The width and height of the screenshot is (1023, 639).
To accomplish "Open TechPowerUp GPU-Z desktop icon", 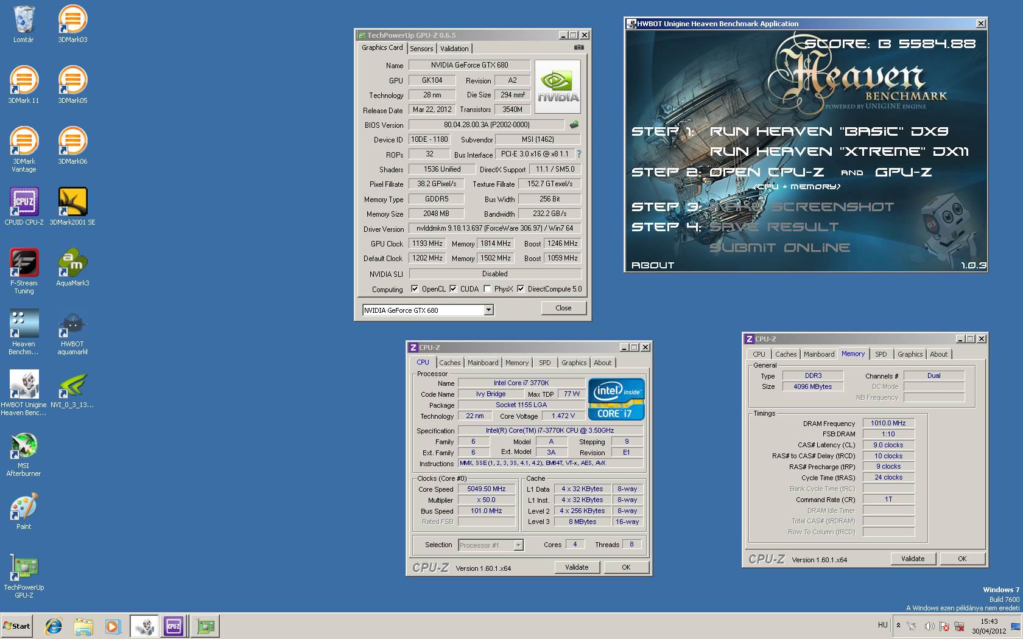I will coord(24,576).
